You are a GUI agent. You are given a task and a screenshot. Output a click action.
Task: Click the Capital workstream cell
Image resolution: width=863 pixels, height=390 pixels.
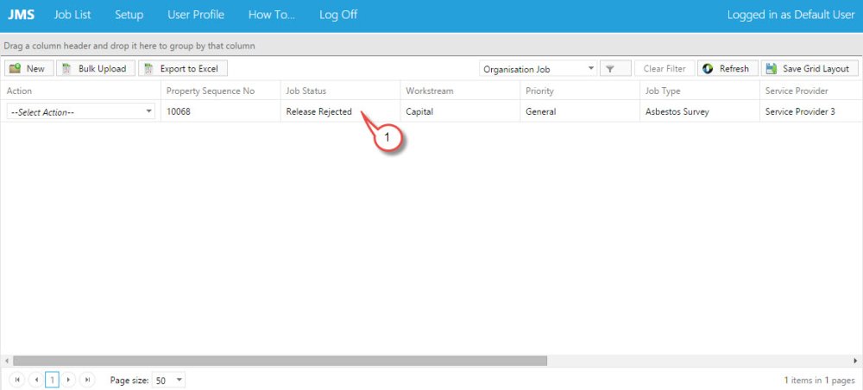pos(460,111)
